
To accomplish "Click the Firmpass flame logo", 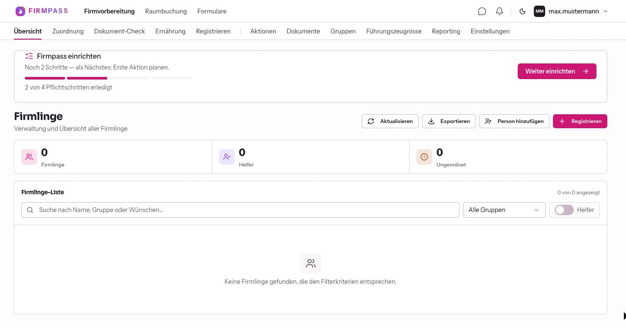I will (x=20, y=11).
